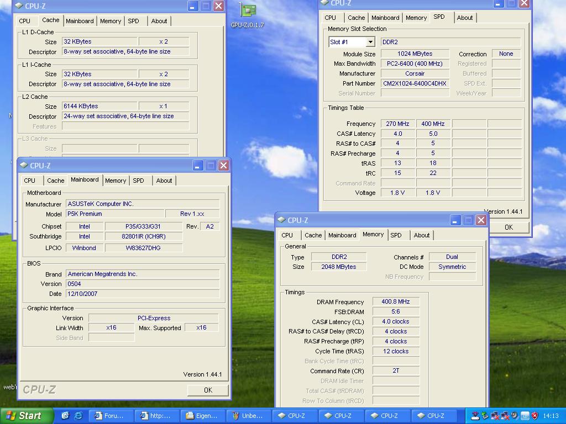This screenshot has height=424, width=566.
Task: Click the 'W83627DHG' LPCIO value
Action: pos(143,248)
